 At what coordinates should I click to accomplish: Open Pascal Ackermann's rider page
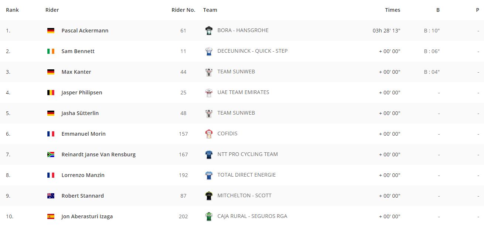click(85, 31)
